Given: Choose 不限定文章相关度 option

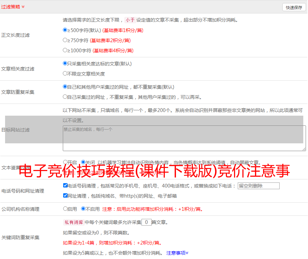Looking at the screenshot, I should (65, 74).
